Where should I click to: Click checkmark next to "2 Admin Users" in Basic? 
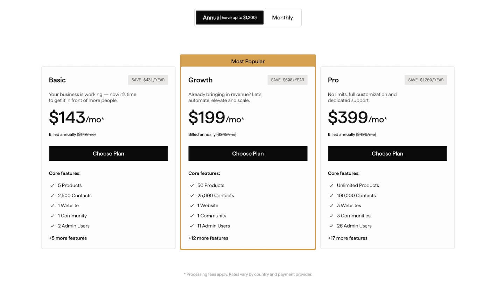(x=52, y=226)
